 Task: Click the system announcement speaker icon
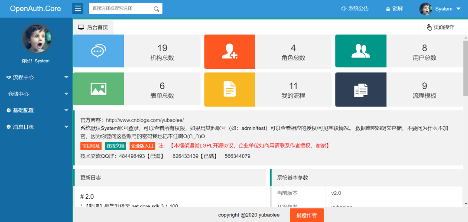click(x=344, y=9)
